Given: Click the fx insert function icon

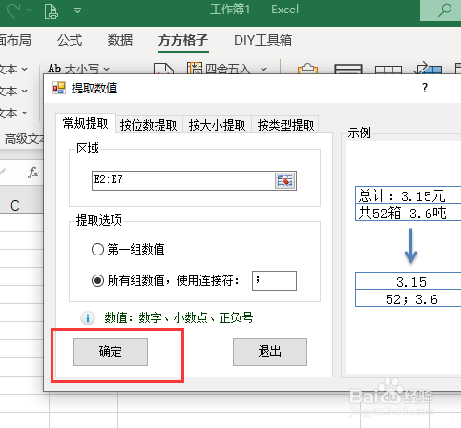Looking at the screenshot, I should point(33,173).
